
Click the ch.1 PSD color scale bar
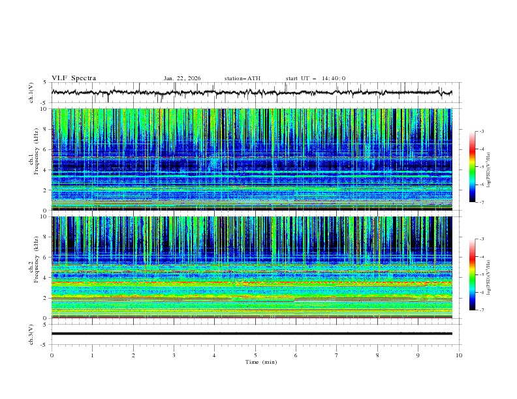click(x=473, y=167)
